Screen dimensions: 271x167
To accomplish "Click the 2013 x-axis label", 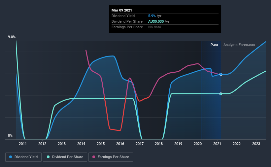I will (x=62, y=144).
